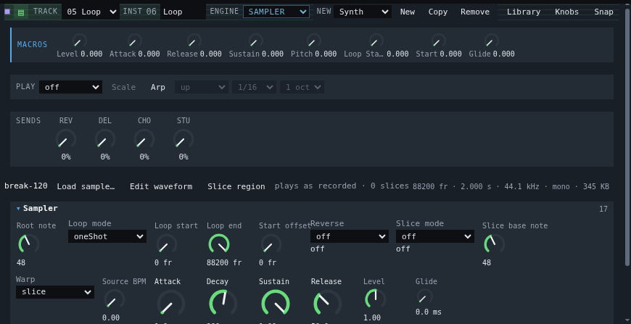The height and width of the screenshot is (324, 631).
Task: Click the Copy button
Action: coord(438,12)
